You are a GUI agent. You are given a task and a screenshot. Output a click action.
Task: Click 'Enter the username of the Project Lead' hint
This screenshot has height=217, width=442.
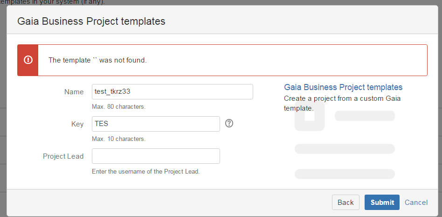pos(146,171)
